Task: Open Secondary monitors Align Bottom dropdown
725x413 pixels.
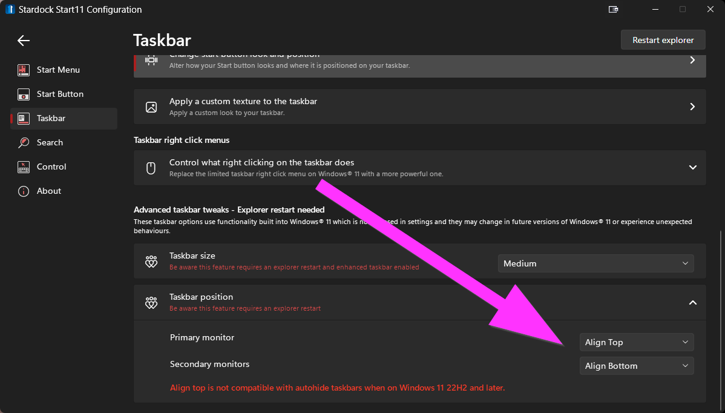Action: click(636, 366)
